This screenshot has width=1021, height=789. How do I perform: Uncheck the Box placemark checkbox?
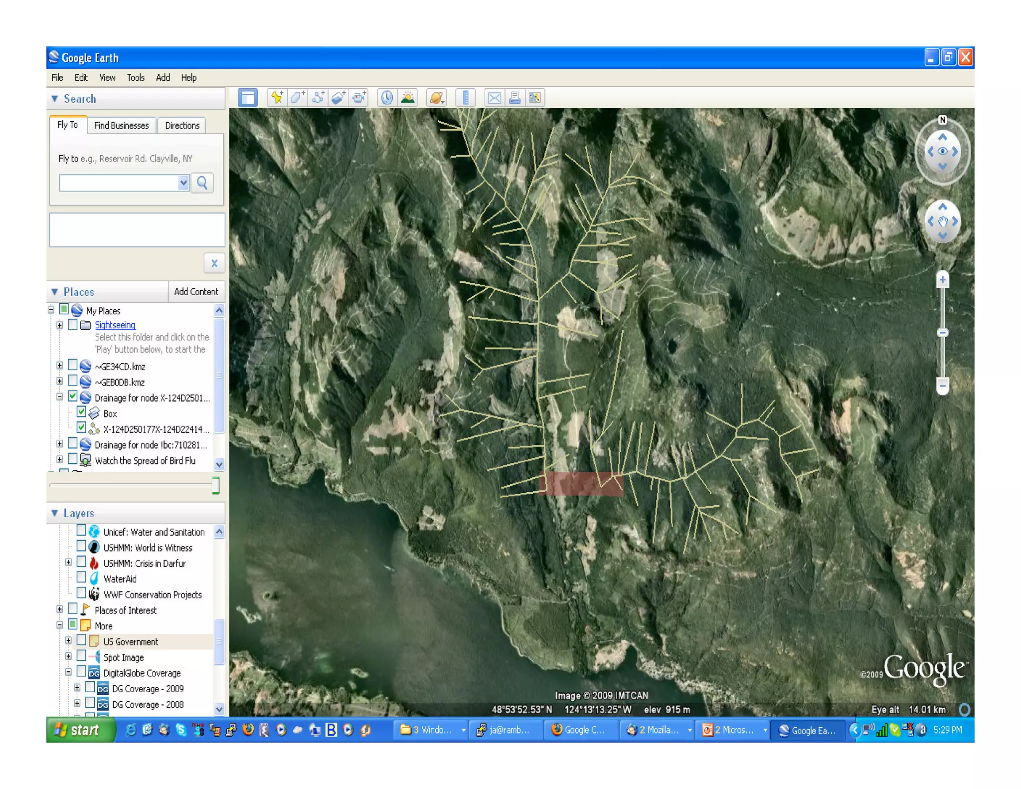click(81, 412)
